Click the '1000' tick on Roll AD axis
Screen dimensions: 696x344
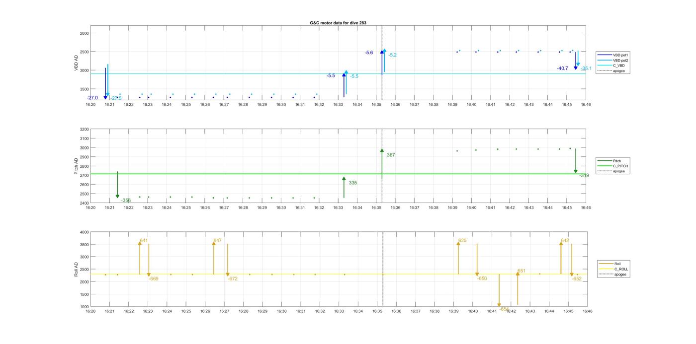point(85,307)
